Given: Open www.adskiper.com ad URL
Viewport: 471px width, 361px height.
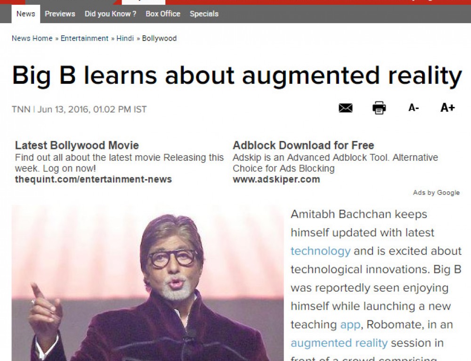Looking at the screenshot, I should 276,179.
